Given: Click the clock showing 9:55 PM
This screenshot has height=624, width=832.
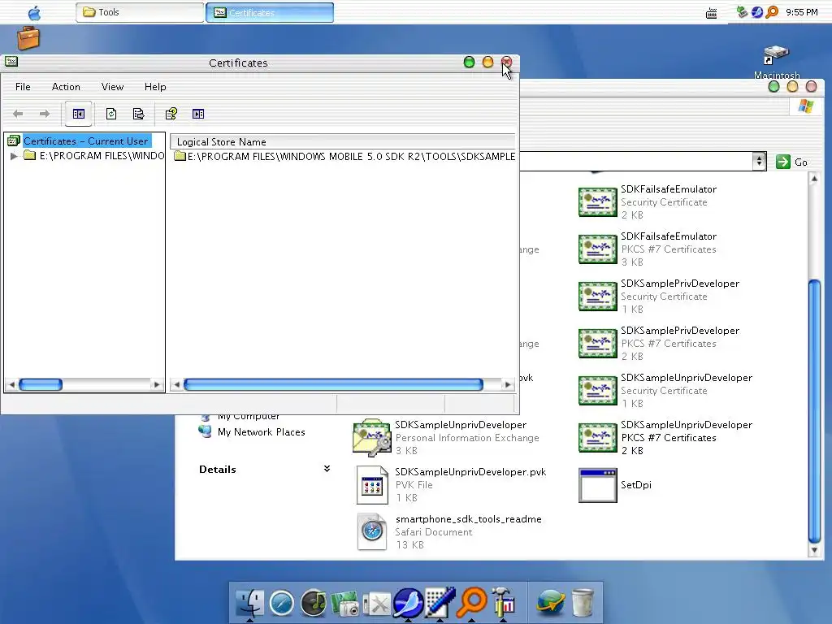Looking at the screenshot, I should coord(801,12).
